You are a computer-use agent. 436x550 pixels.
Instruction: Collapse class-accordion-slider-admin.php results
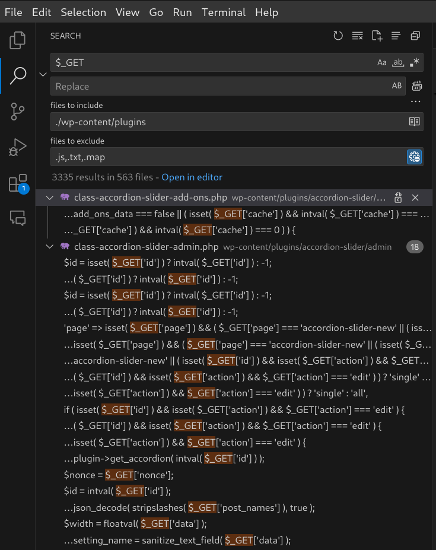pos(50,247)
